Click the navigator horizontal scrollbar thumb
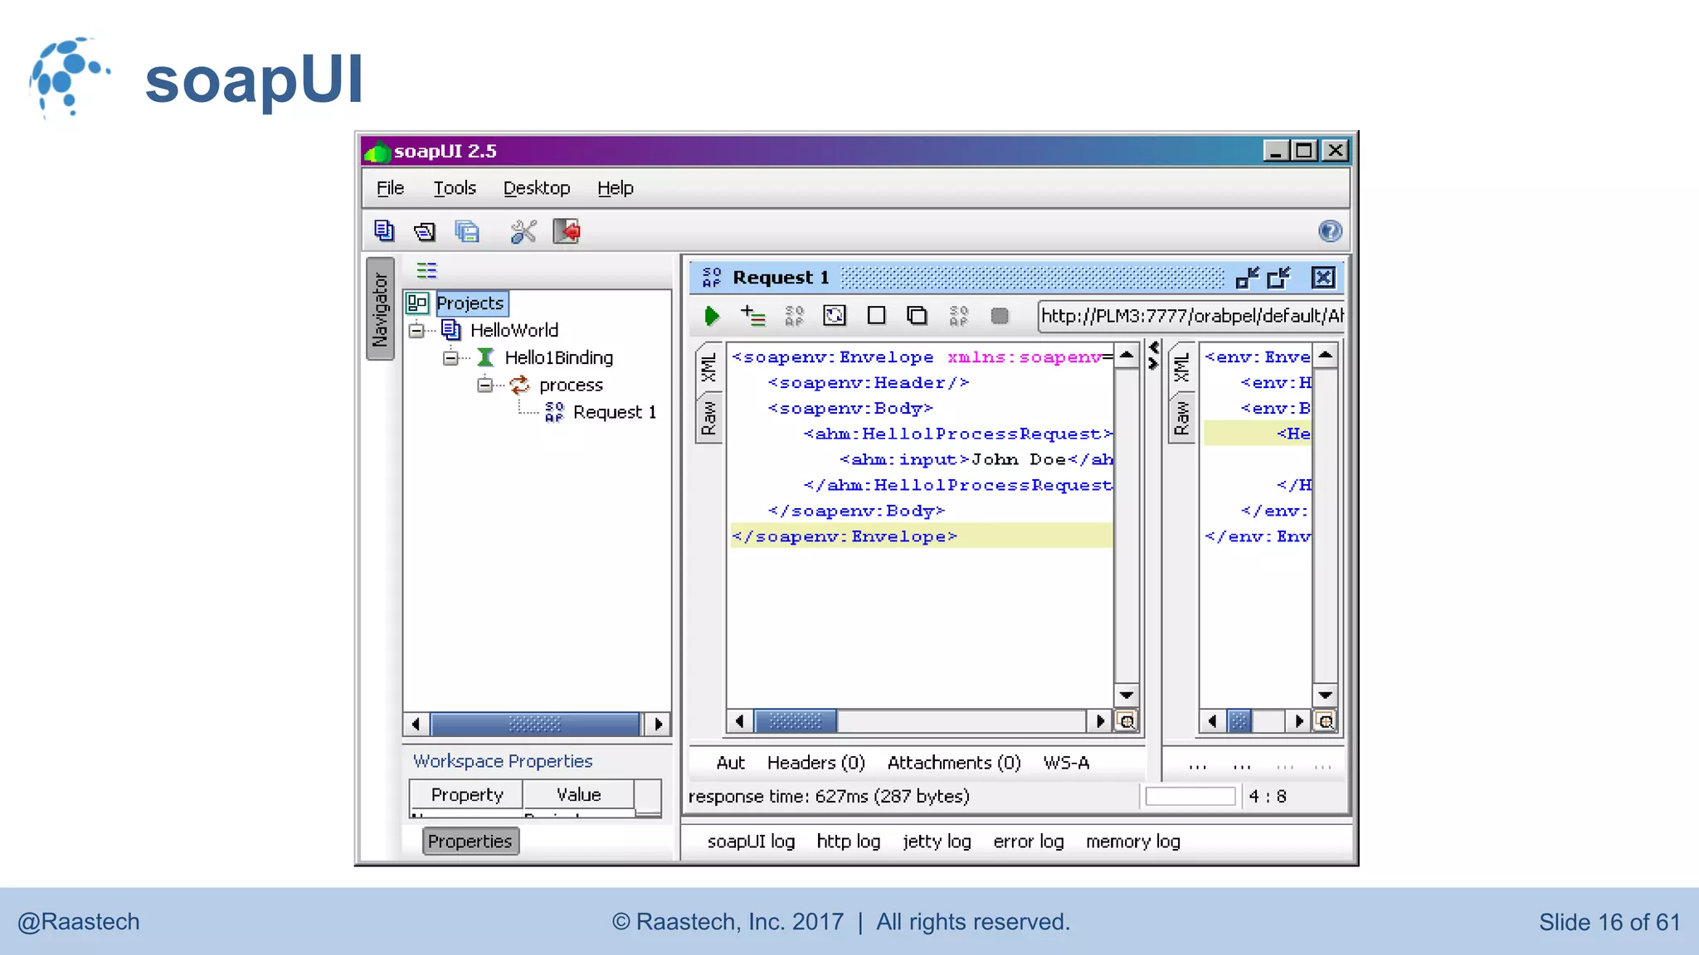This screenshot has height=955, width=1699. click(x=535, y=724)
